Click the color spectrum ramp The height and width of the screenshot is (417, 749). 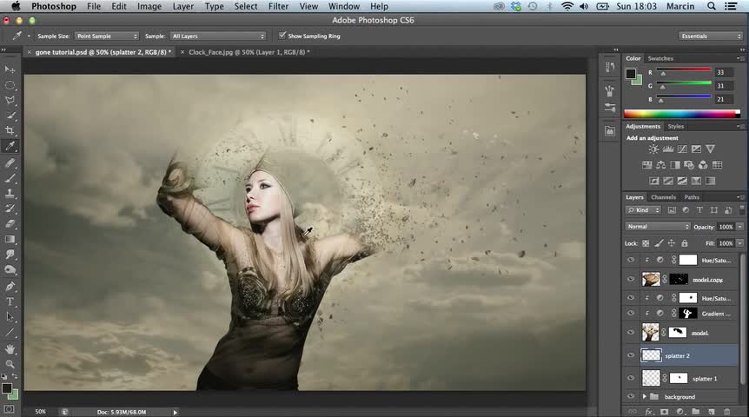tap(681, 114)
